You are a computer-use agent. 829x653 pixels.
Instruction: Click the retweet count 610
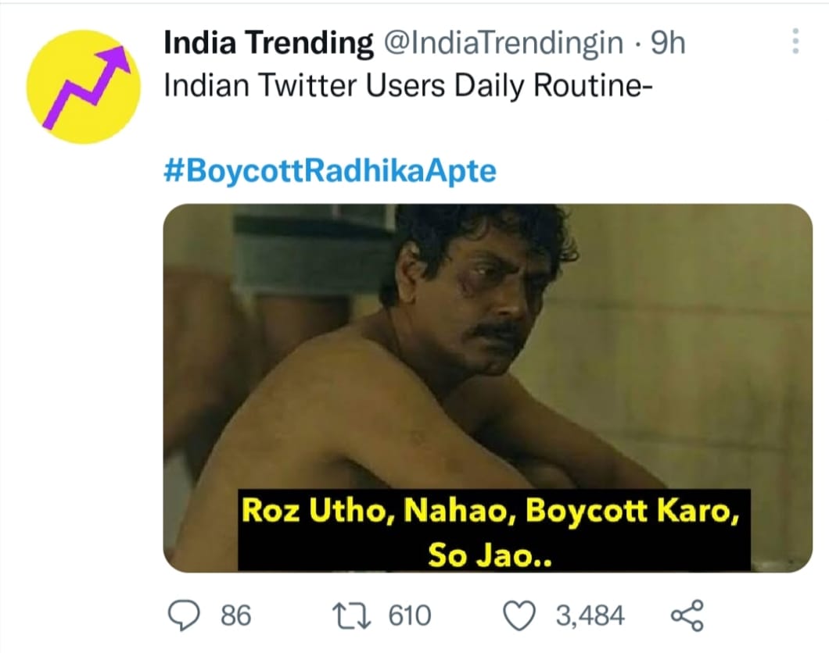click(x=410, y=616)
